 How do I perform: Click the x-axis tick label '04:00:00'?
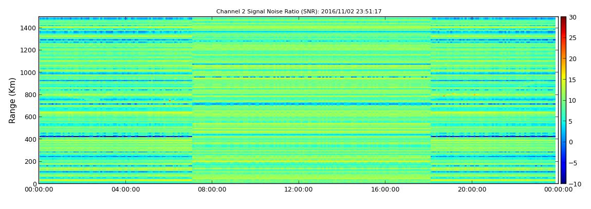point(125,189)
